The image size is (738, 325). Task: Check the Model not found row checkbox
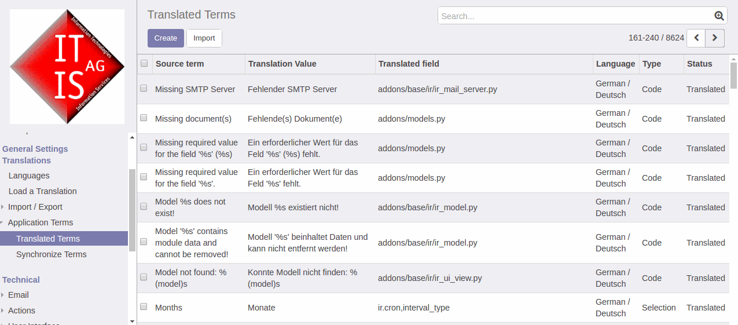point(144,277)
